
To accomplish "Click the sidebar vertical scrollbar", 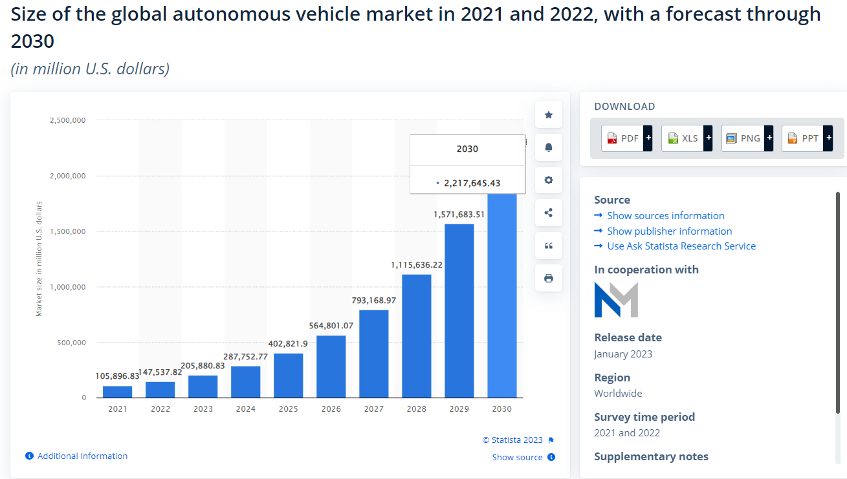I will (838, 303).
